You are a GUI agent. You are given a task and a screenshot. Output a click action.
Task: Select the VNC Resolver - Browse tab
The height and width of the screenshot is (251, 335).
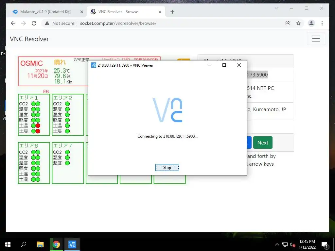point(118,12)
